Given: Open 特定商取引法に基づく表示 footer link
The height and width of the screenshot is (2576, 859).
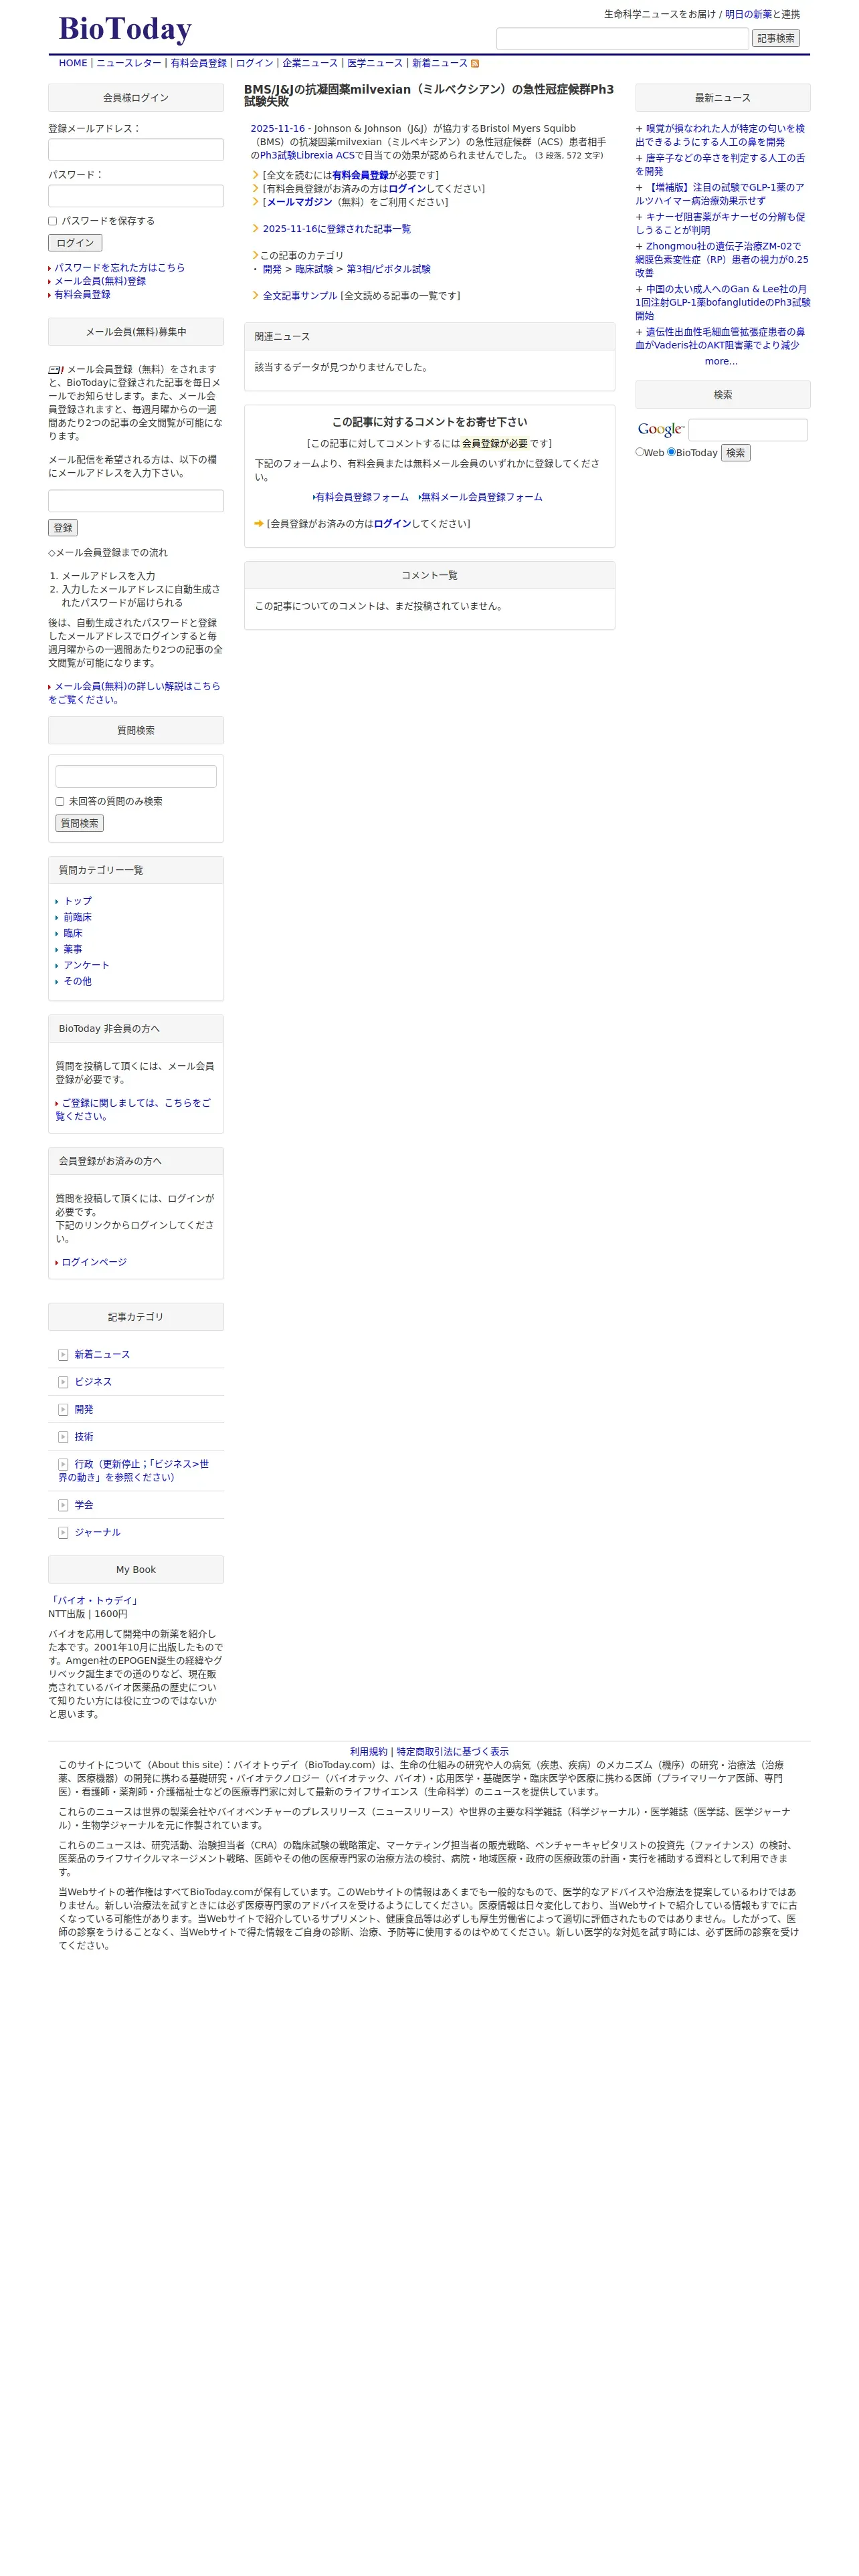Looking at the screenshot, I should pyautogui.click(x=452, y=1751).
